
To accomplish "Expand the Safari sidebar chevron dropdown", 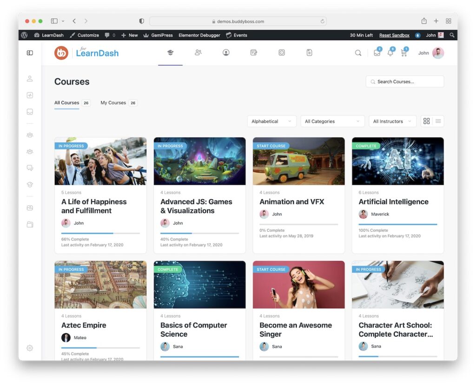I will pyautogui.click(x=63, y=21).
